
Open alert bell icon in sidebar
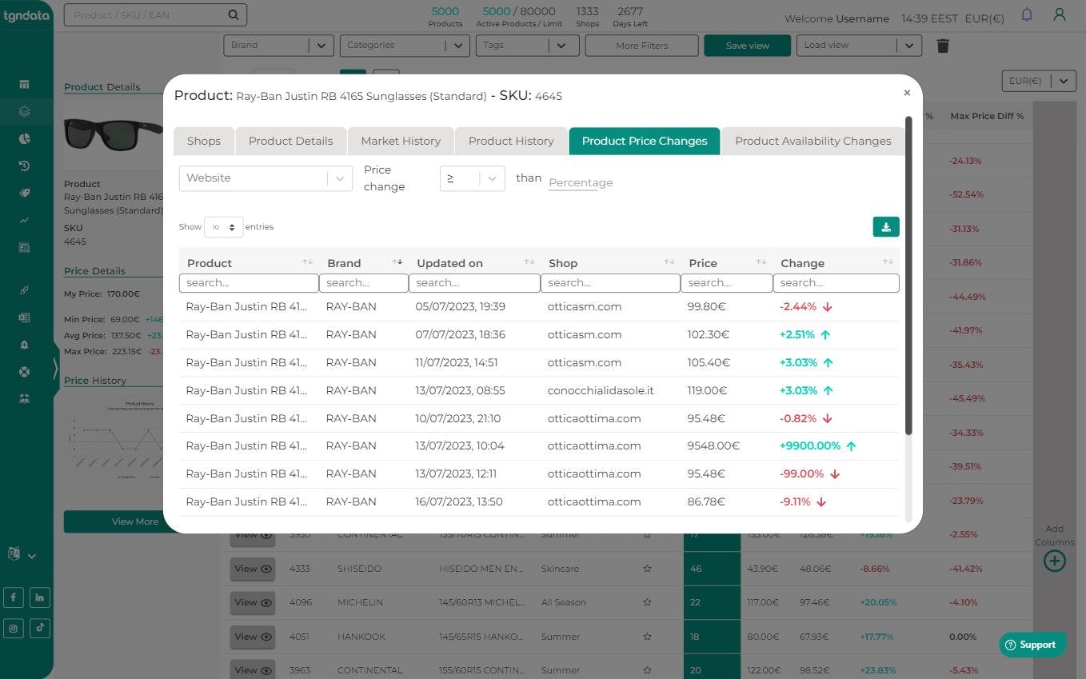tap(24, 345)
